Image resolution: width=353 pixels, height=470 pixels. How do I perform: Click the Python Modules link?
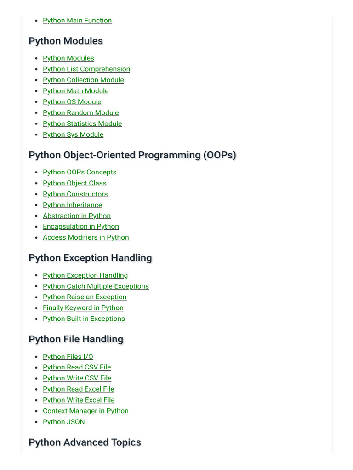coord(68,58)
